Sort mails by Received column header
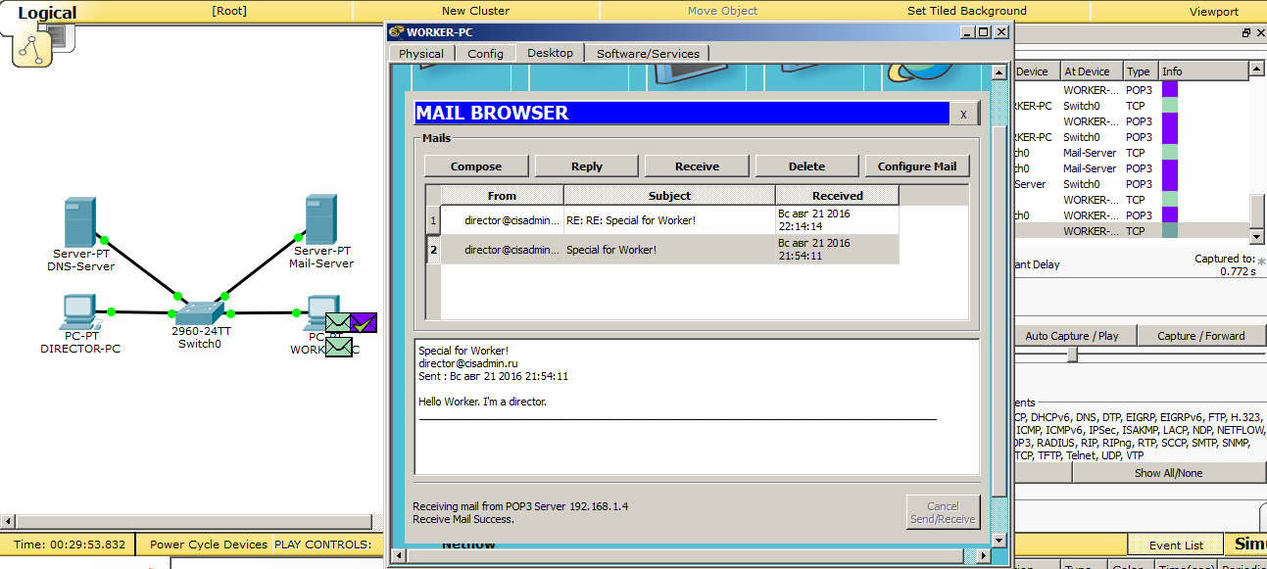The height and width of the screenshot is (569, 1267). point(838,196)
